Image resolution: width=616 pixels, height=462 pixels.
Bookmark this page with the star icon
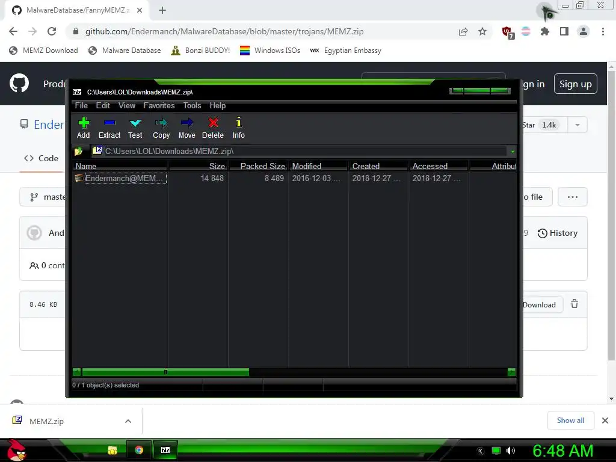tap(482, 31)
